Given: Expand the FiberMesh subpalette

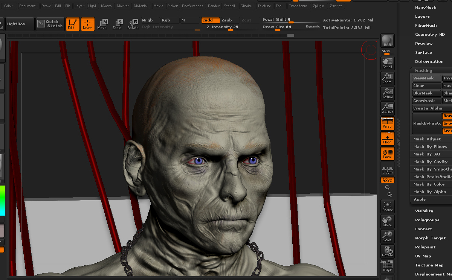Looking at the screenshot, I should (426, 25).
